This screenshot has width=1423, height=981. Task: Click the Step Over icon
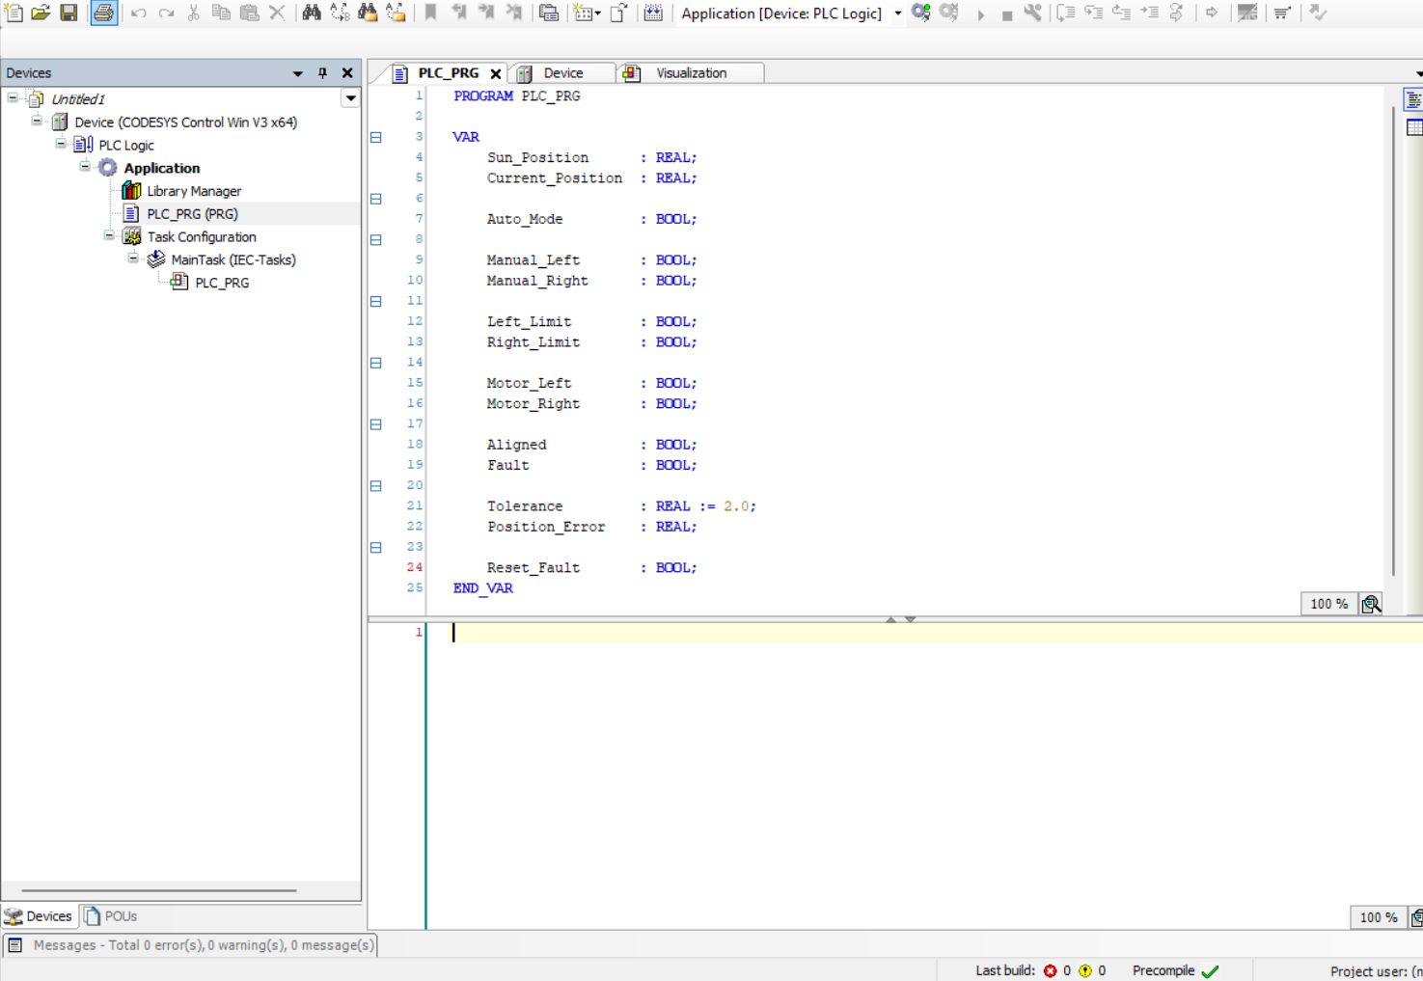pyautogui.click(x=1066, y=13)
